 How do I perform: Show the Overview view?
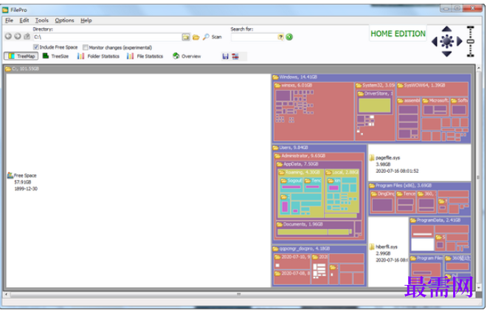pyautogui.click(x=187, y=56)
